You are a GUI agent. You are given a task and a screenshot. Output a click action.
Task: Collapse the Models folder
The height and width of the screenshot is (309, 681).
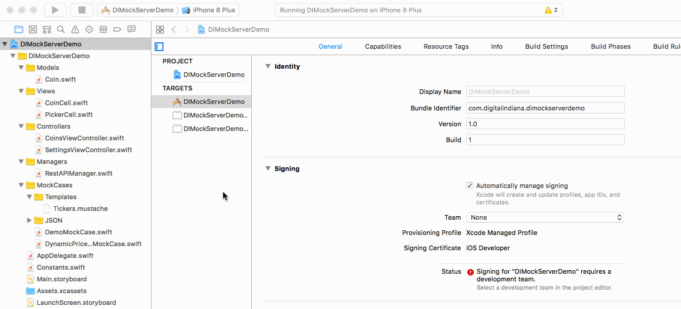(21, 68)
